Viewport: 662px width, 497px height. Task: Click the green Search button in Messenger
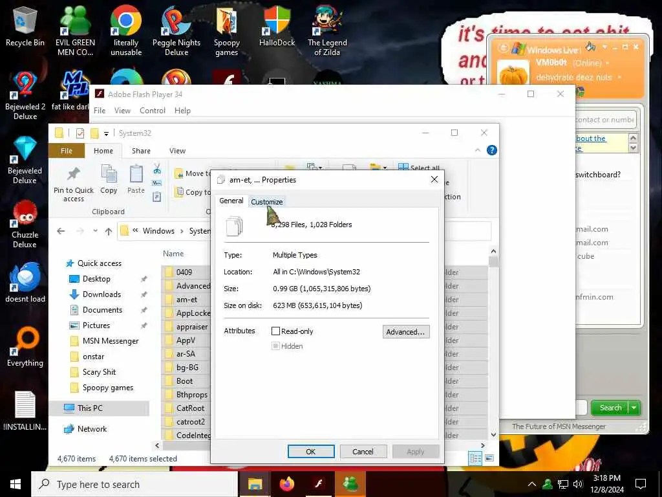point(610,408)
